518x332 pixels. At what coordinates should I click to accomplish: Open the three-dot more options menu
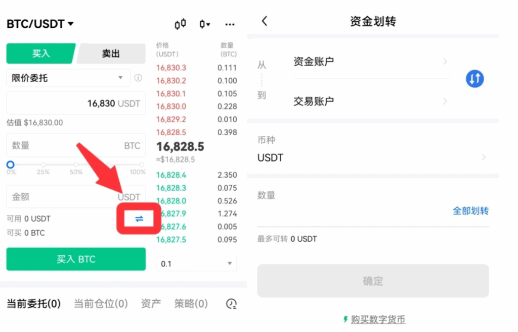(x=230, y=24)
